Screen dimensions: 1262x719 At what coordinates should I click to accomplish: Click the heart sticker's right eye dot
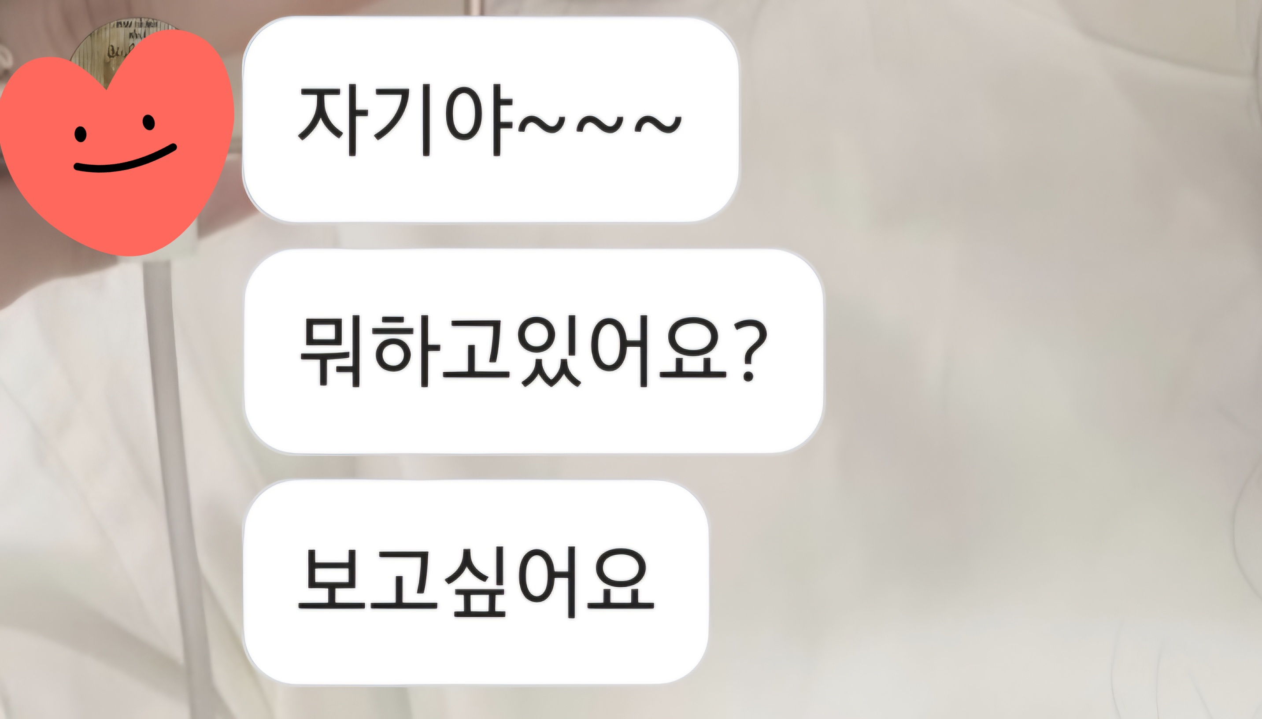148,122
